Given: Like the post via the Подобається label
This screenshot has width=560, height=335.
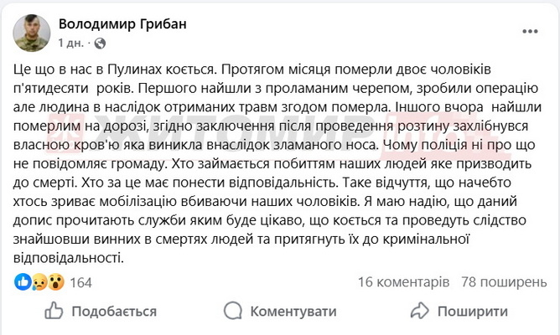Looking at the screenshot, I should coord(114,311).
